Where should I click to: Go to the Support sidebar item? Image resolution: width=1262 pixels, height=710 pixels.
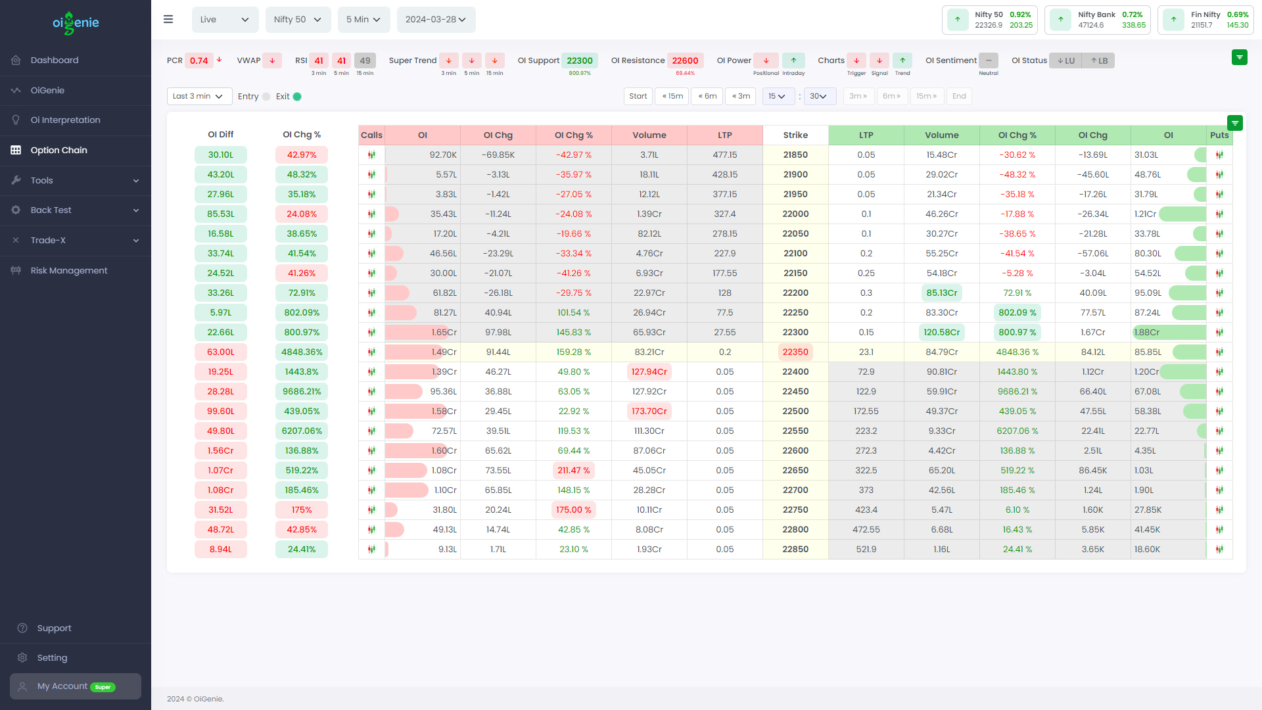(54, 628)
